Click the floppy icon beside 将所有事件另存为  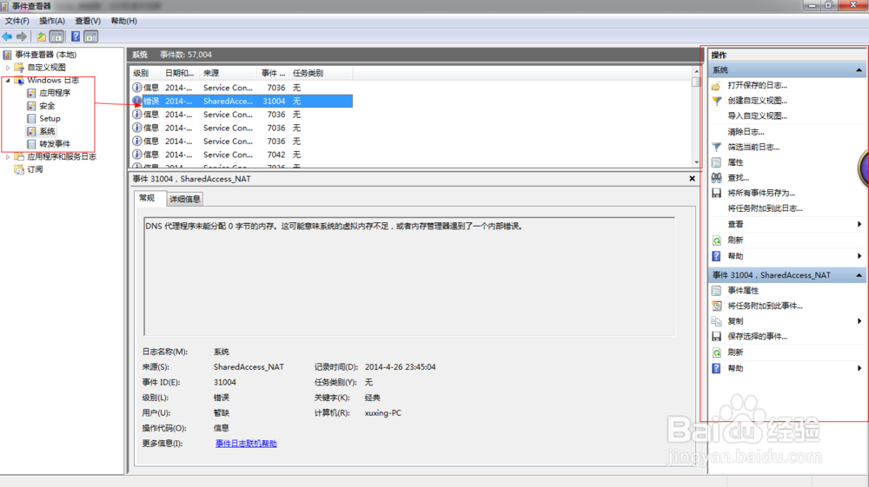(x=717, y=193)
